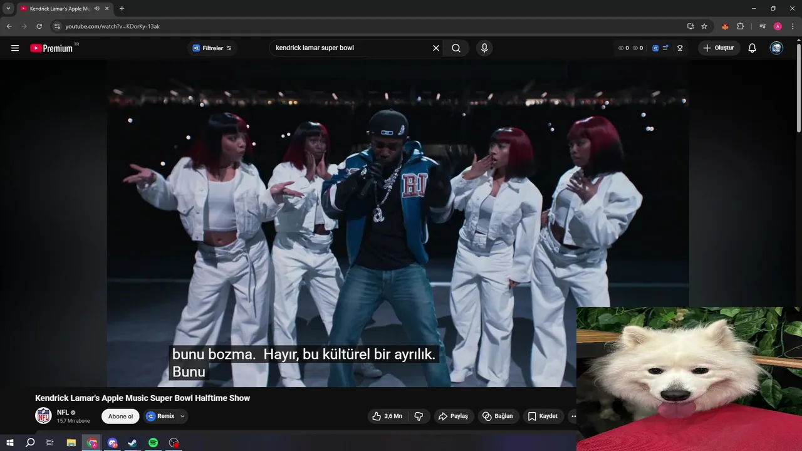Click the second eye view counter

pos(638,48)
